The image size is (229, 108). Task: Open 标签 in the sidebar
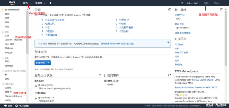click(7, 18)
